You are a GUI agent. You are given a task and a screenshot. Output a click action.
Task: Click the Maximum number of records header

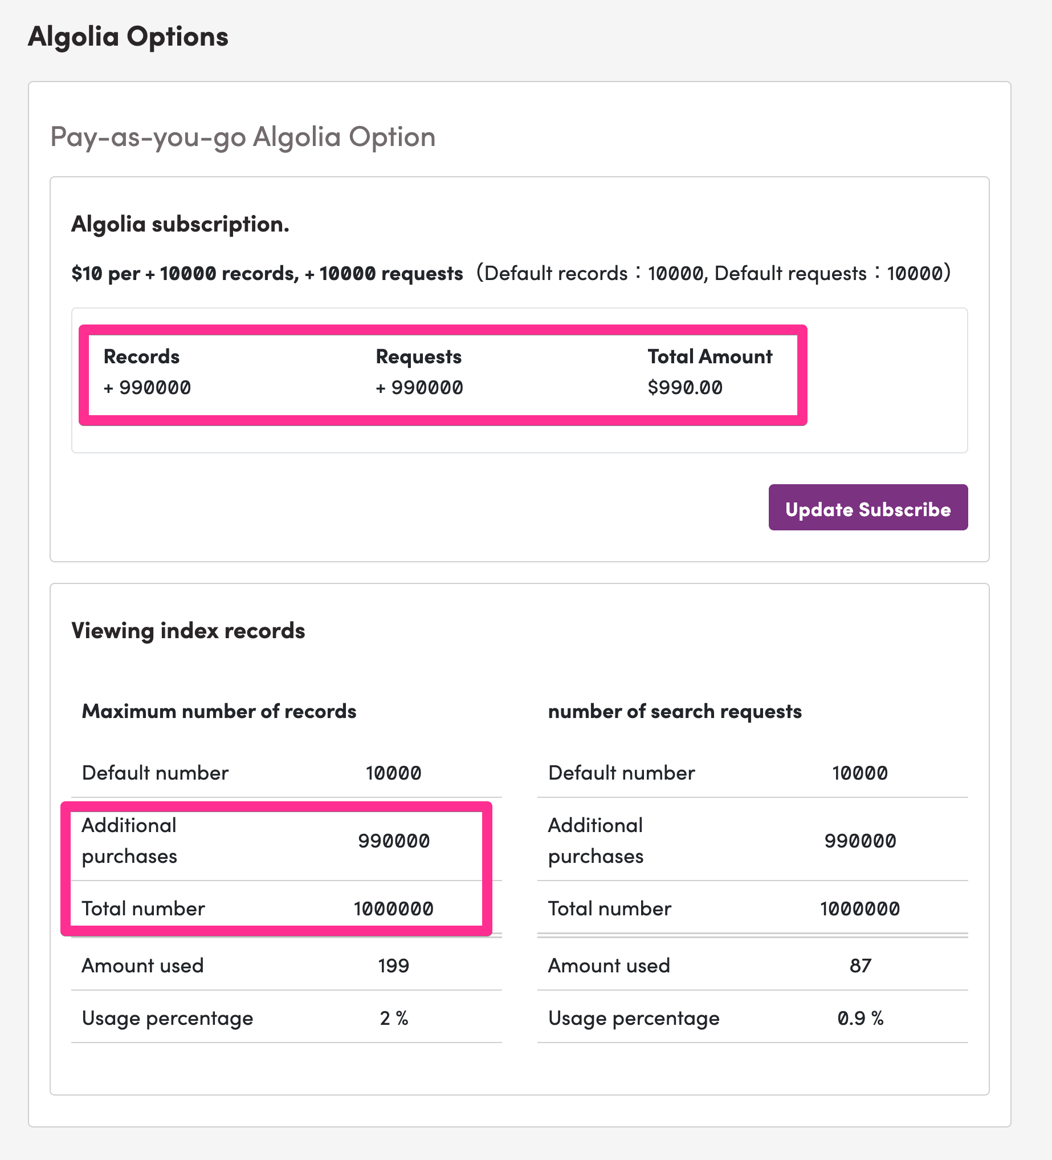point(219,712)
